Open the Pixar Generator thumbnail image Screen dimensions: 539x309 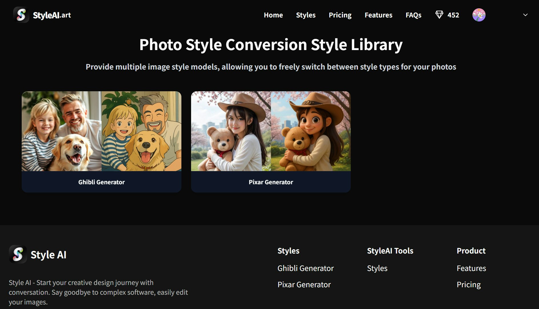pos(271,131)
